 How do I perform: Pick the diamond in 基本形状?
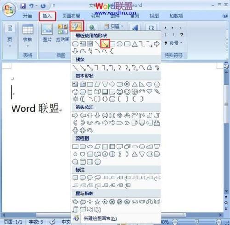[x=112, y=84]
